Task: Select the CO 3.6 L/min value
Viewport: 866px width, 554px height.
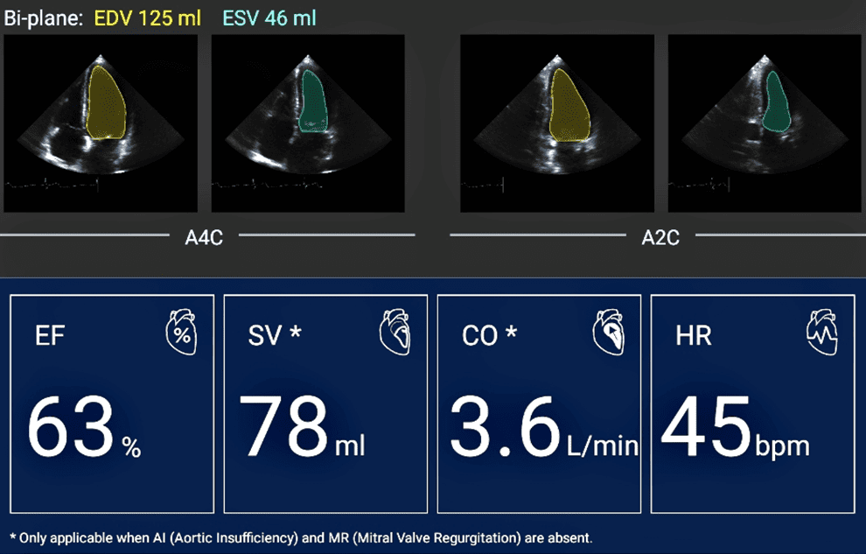Action: pos(544,427)
